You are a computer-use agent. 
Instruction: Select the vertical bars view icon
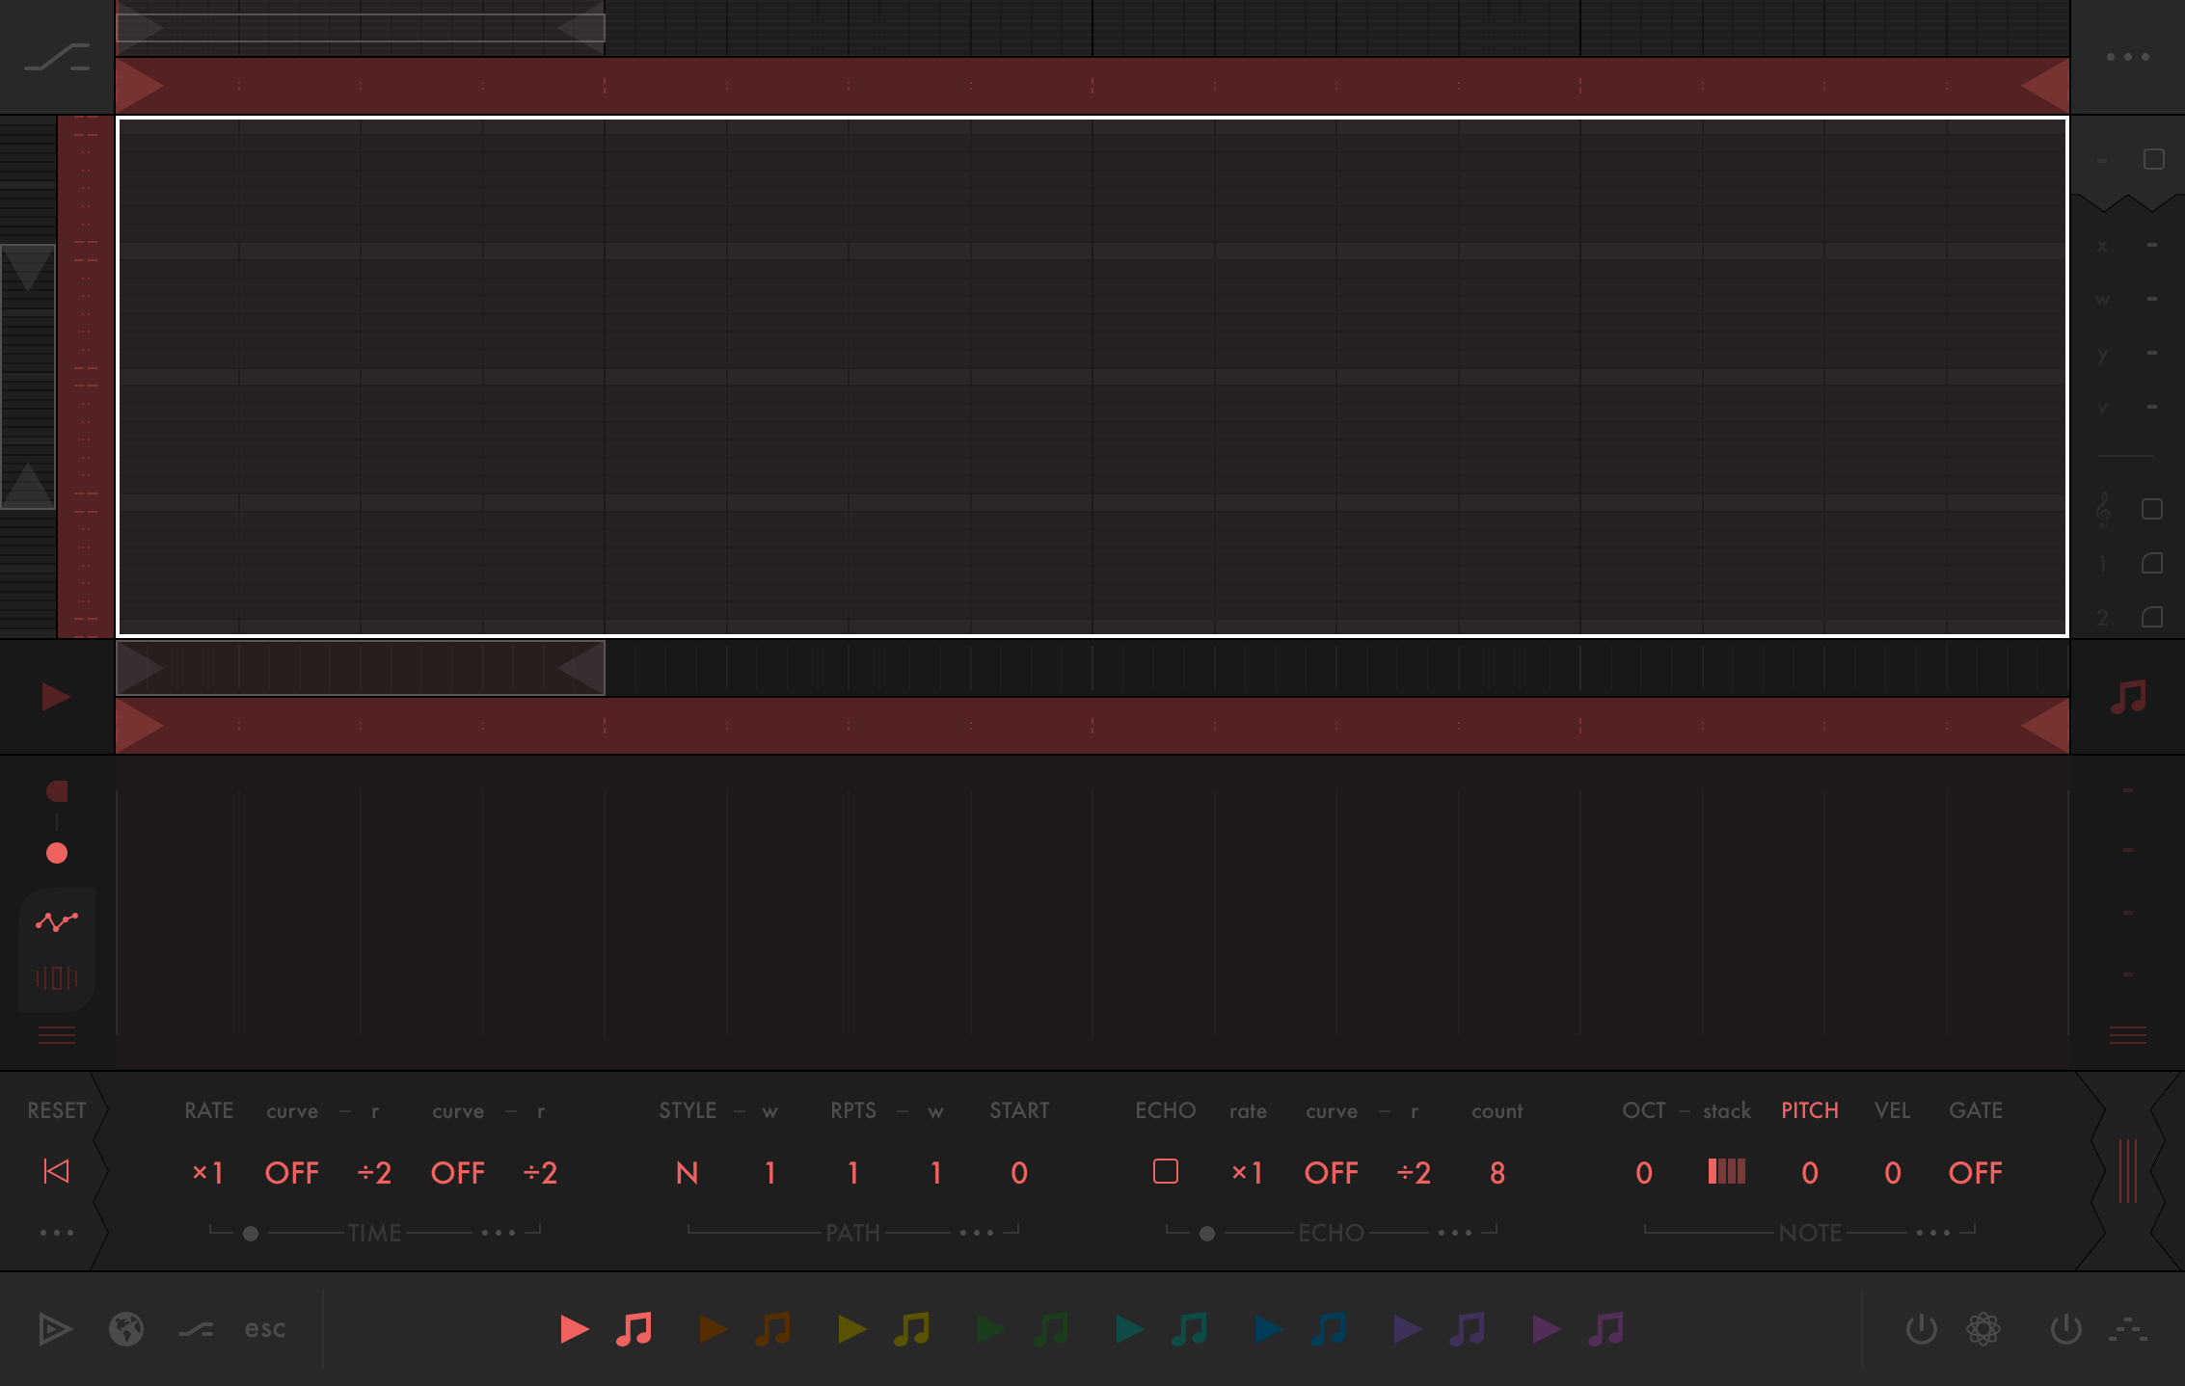coord(57,978)
